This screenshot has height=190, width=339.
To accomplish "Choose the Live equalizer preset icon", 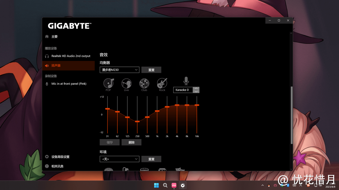I will [126, 83].
